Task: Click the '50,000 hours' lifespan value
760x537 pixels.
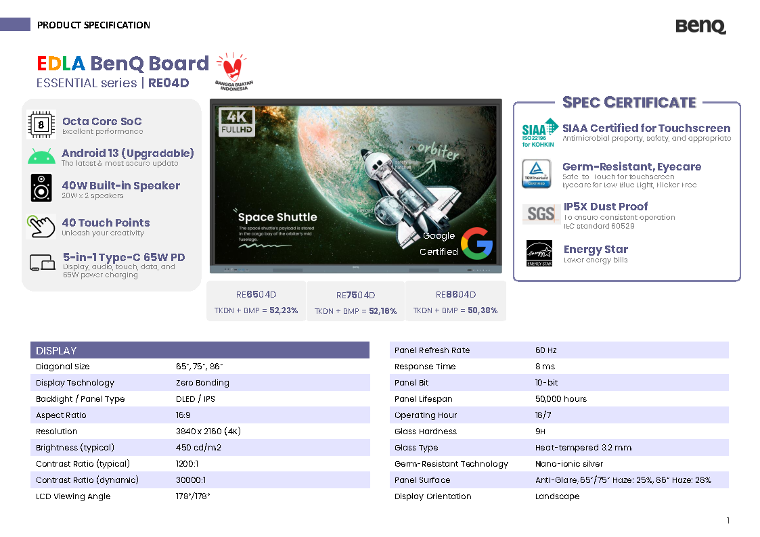Action: [561, 399]
